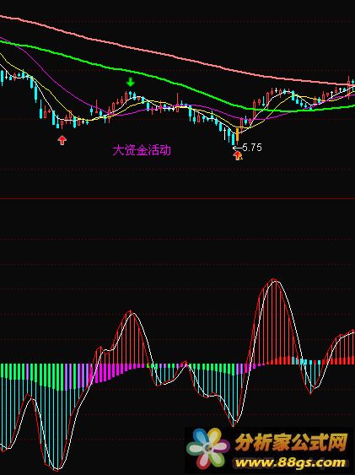Screen dimensions: 355x475
Task: Click the 5.75 low price label
Action: pyautogui.click(x=252, y=148)
